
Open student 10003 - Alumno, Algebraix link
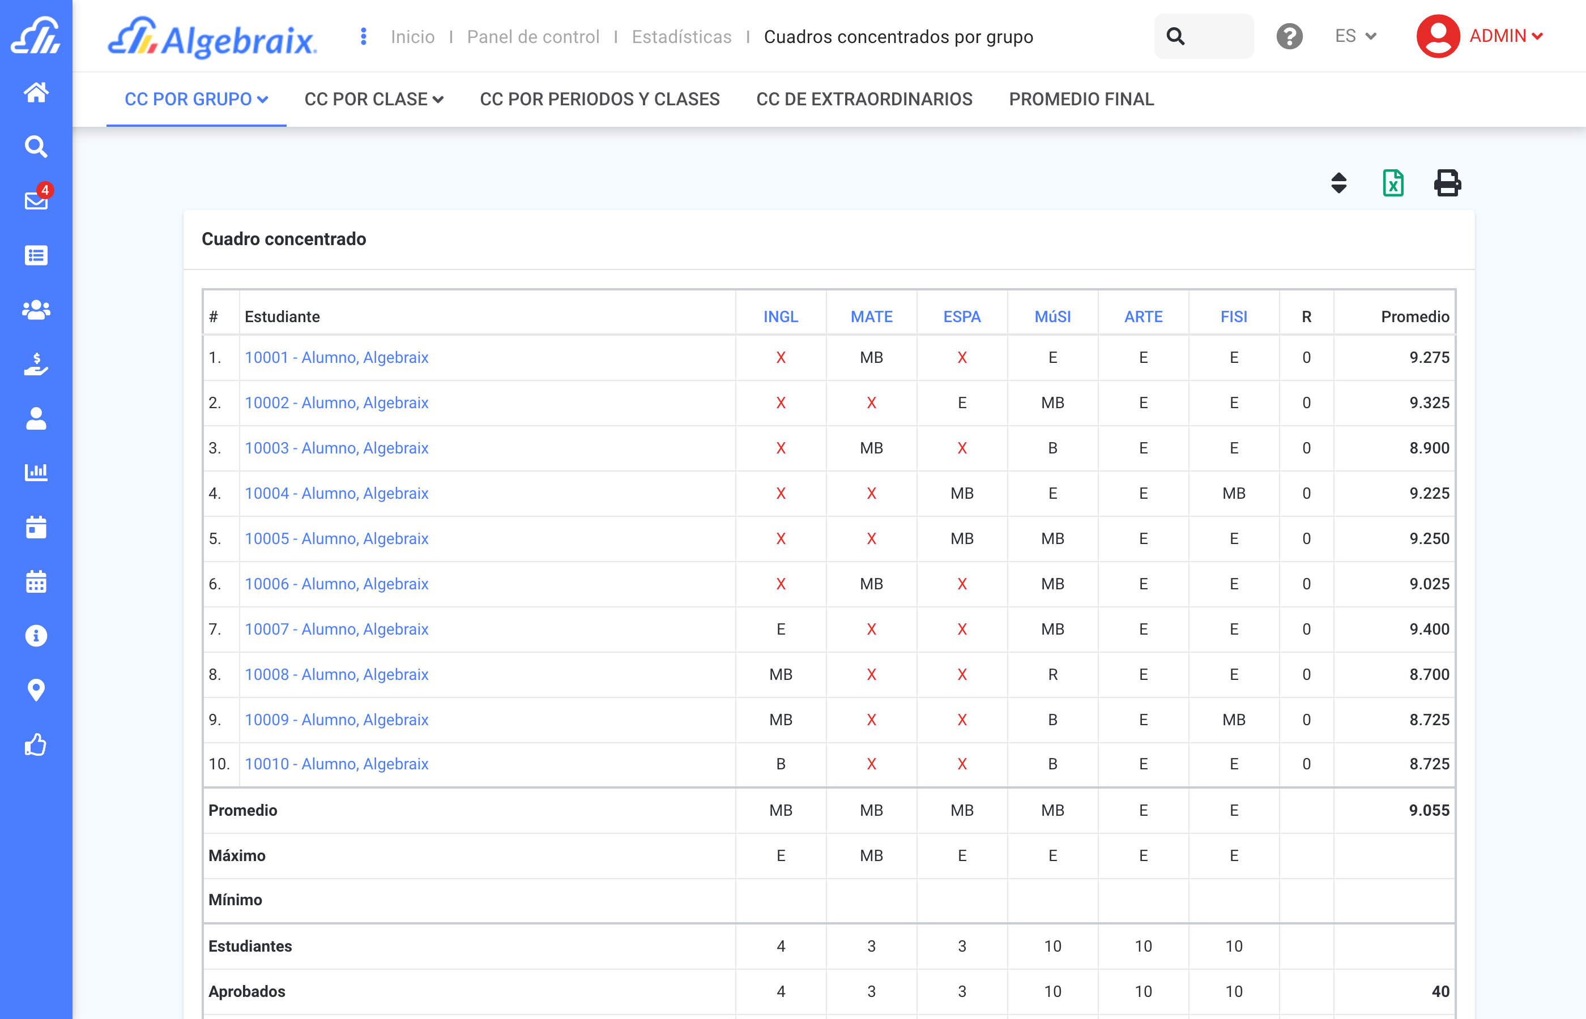tap(336, 448)
